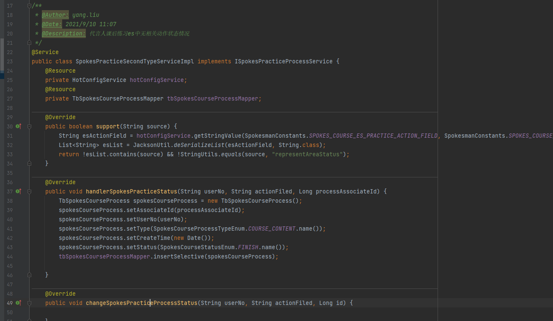Click the "representAreaStatus" string literal
This screenshot has width=553, height=321.
(308, 154)
